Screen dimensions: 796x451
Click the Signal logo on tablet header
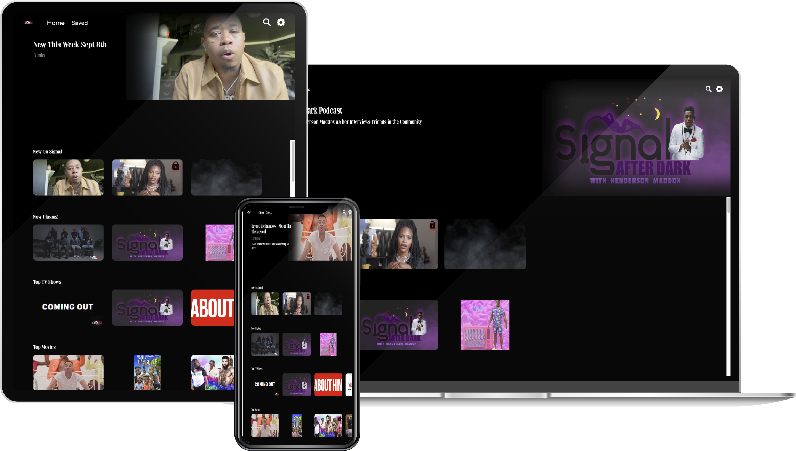pyautogui.click(x=28, y=23)
